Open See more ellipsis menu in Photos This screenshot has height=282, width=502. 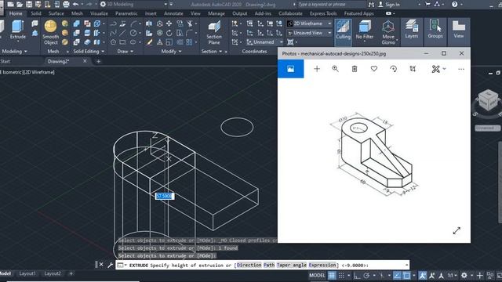point(461,69)
